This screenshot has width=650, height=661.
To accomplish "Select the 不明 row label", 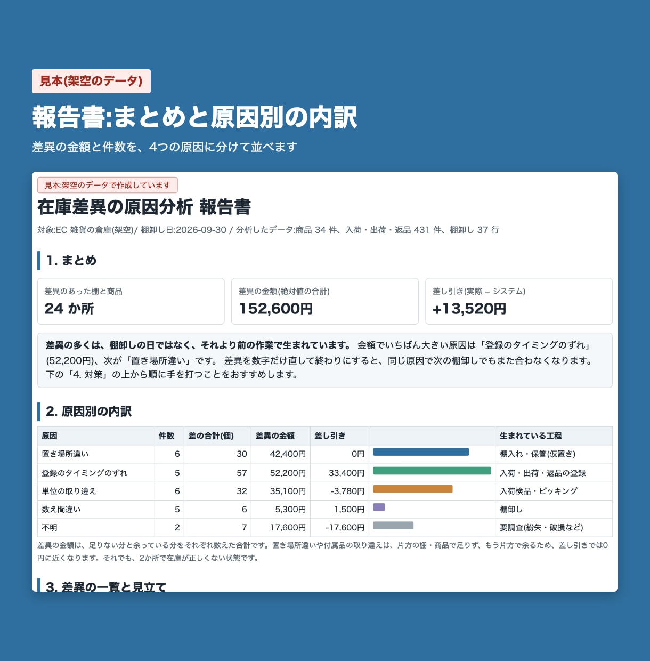I will pos(50,527).
